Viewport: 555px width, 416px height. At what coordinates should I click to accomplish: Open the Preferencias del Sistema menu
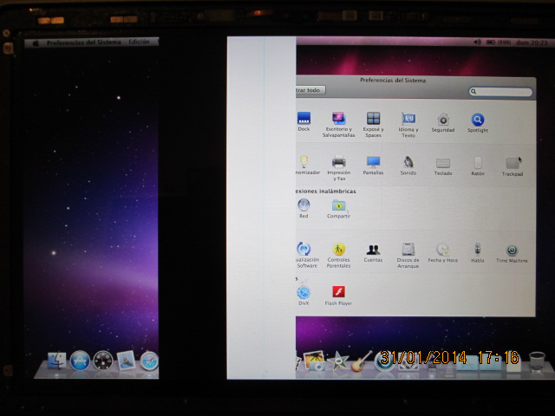tap(83, 42)
